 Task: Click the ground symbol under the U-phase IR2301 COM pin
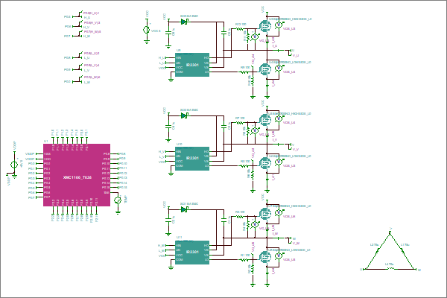coord(171,80)
